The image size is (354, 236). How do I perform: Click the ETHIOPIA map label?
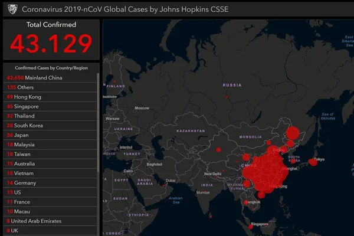(x=139, y=215)
